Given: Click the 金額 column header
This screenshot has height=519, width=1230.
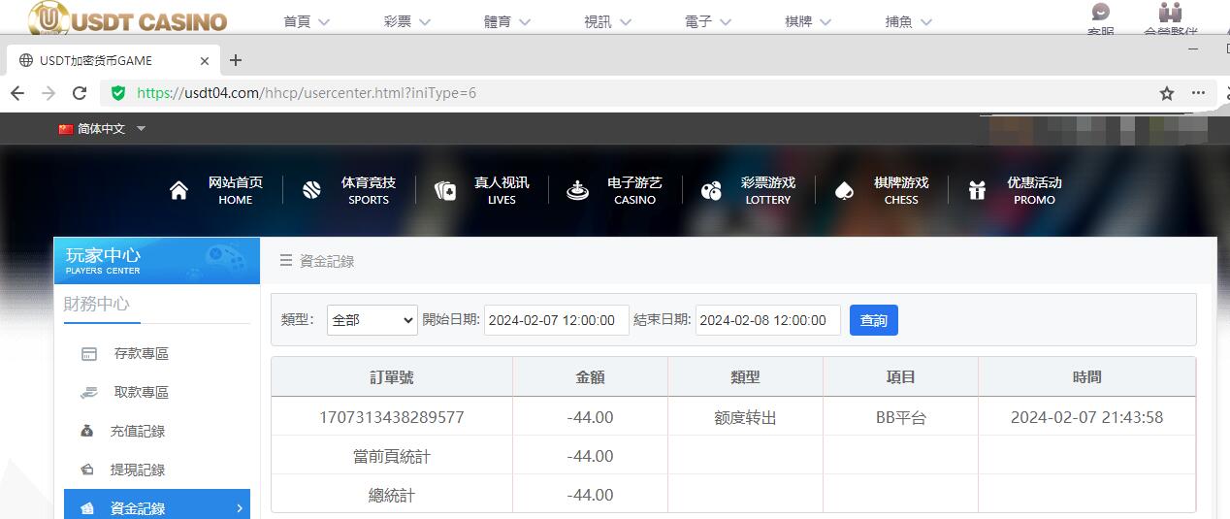Looking at the screenshot, I should (590, 377).
